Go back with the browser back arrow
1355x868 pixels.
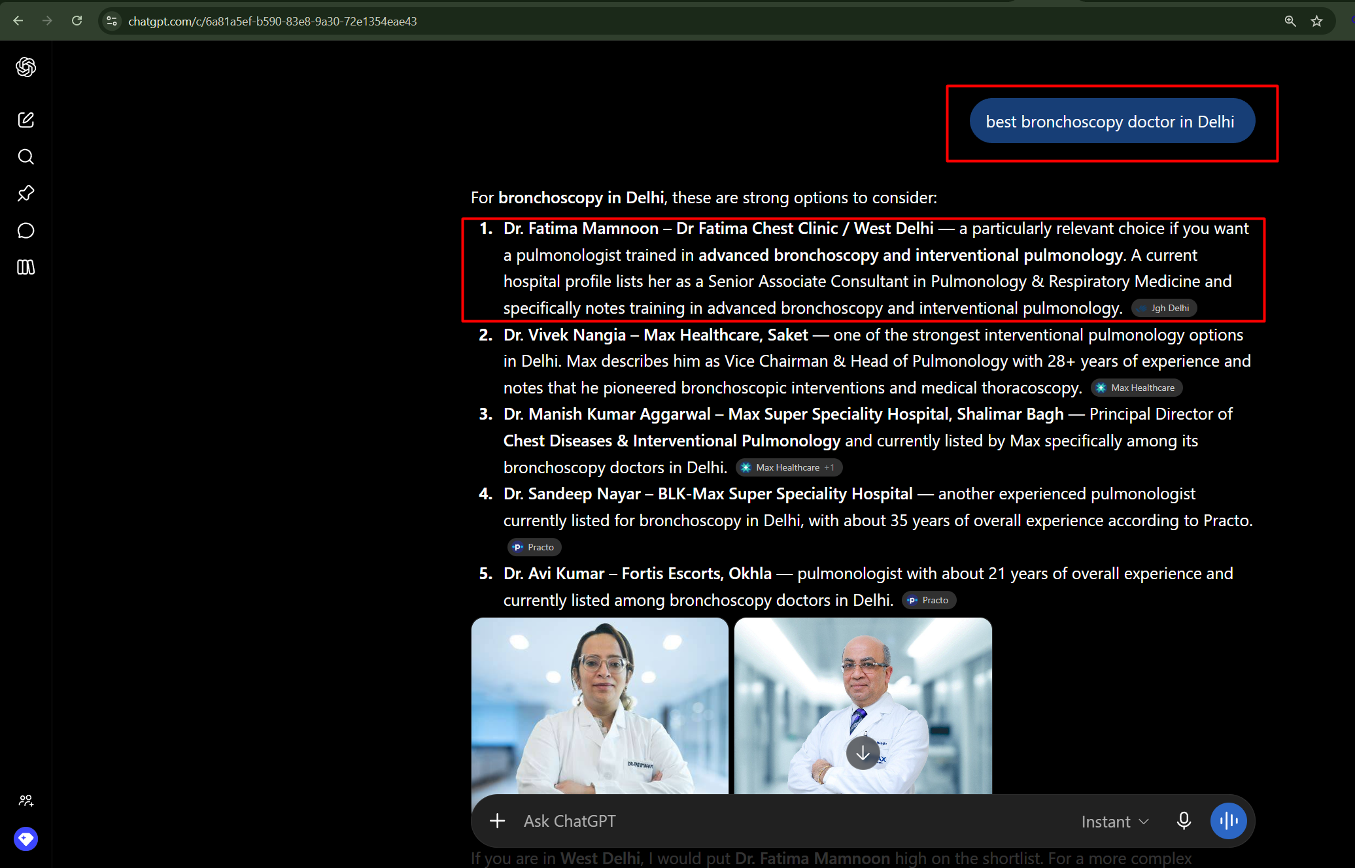18,21
